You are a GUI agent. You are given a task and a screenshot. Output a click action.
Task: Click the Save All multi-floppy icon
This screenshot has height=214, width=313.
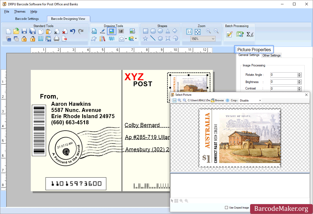point(32,31)
